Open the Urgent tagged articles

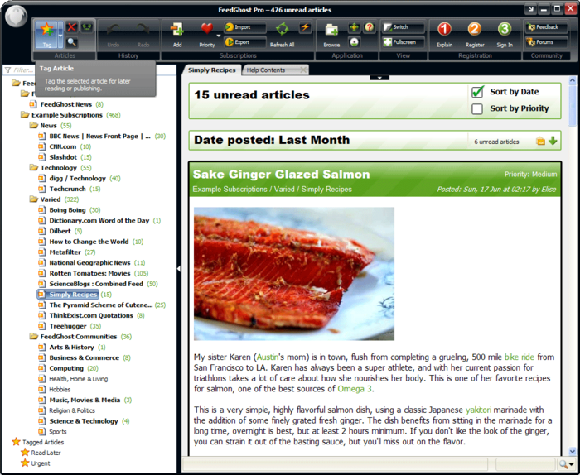41,463
